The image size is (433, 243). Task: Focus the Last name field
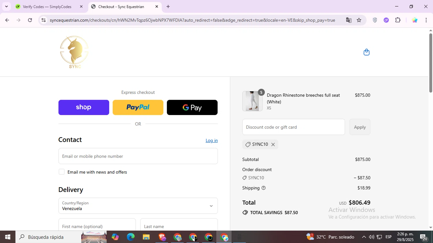(179, 225)
